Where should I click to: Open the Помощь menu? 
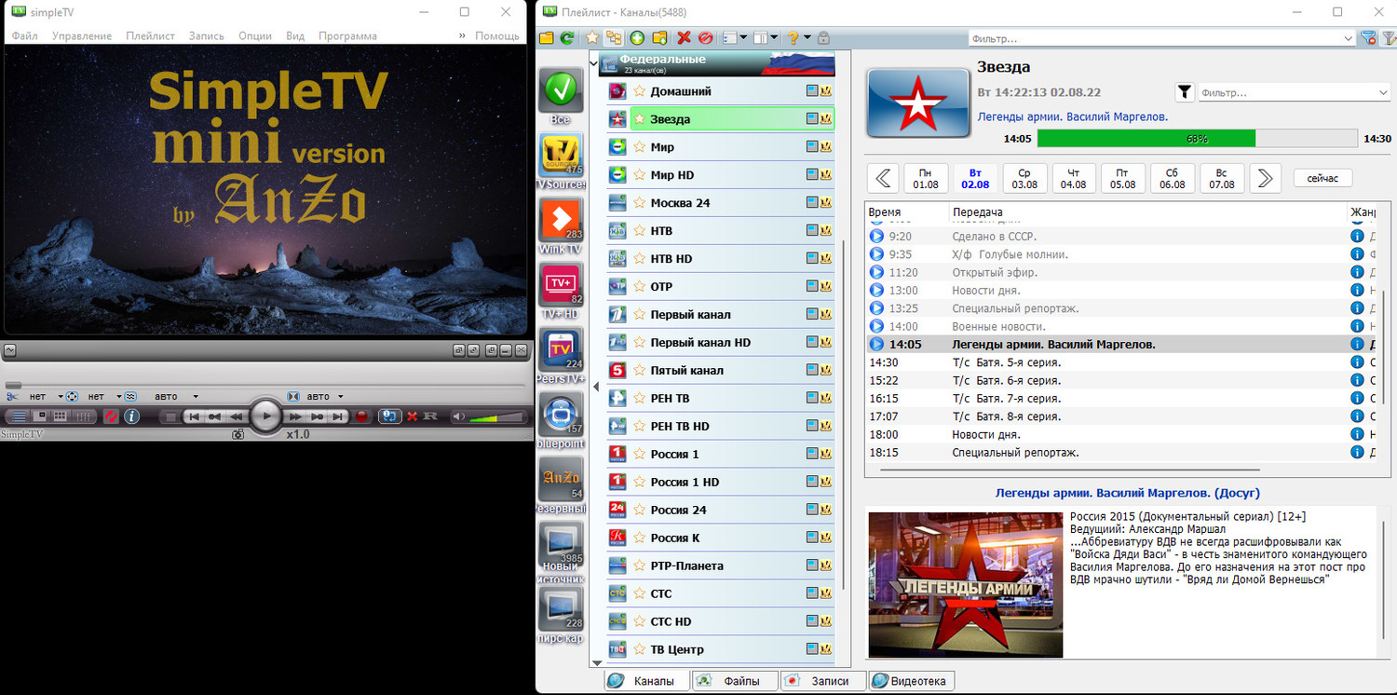point(497,36)
